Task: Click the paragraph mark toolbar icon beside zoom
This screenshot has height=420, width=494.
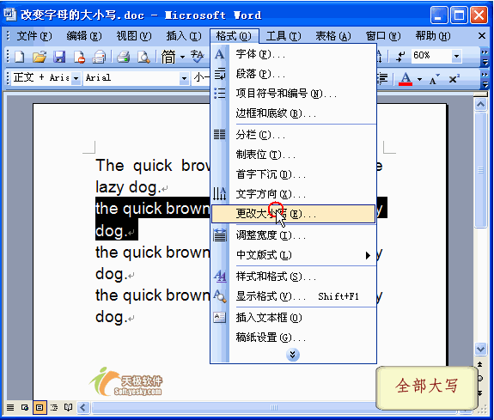Action: point(400,57)
